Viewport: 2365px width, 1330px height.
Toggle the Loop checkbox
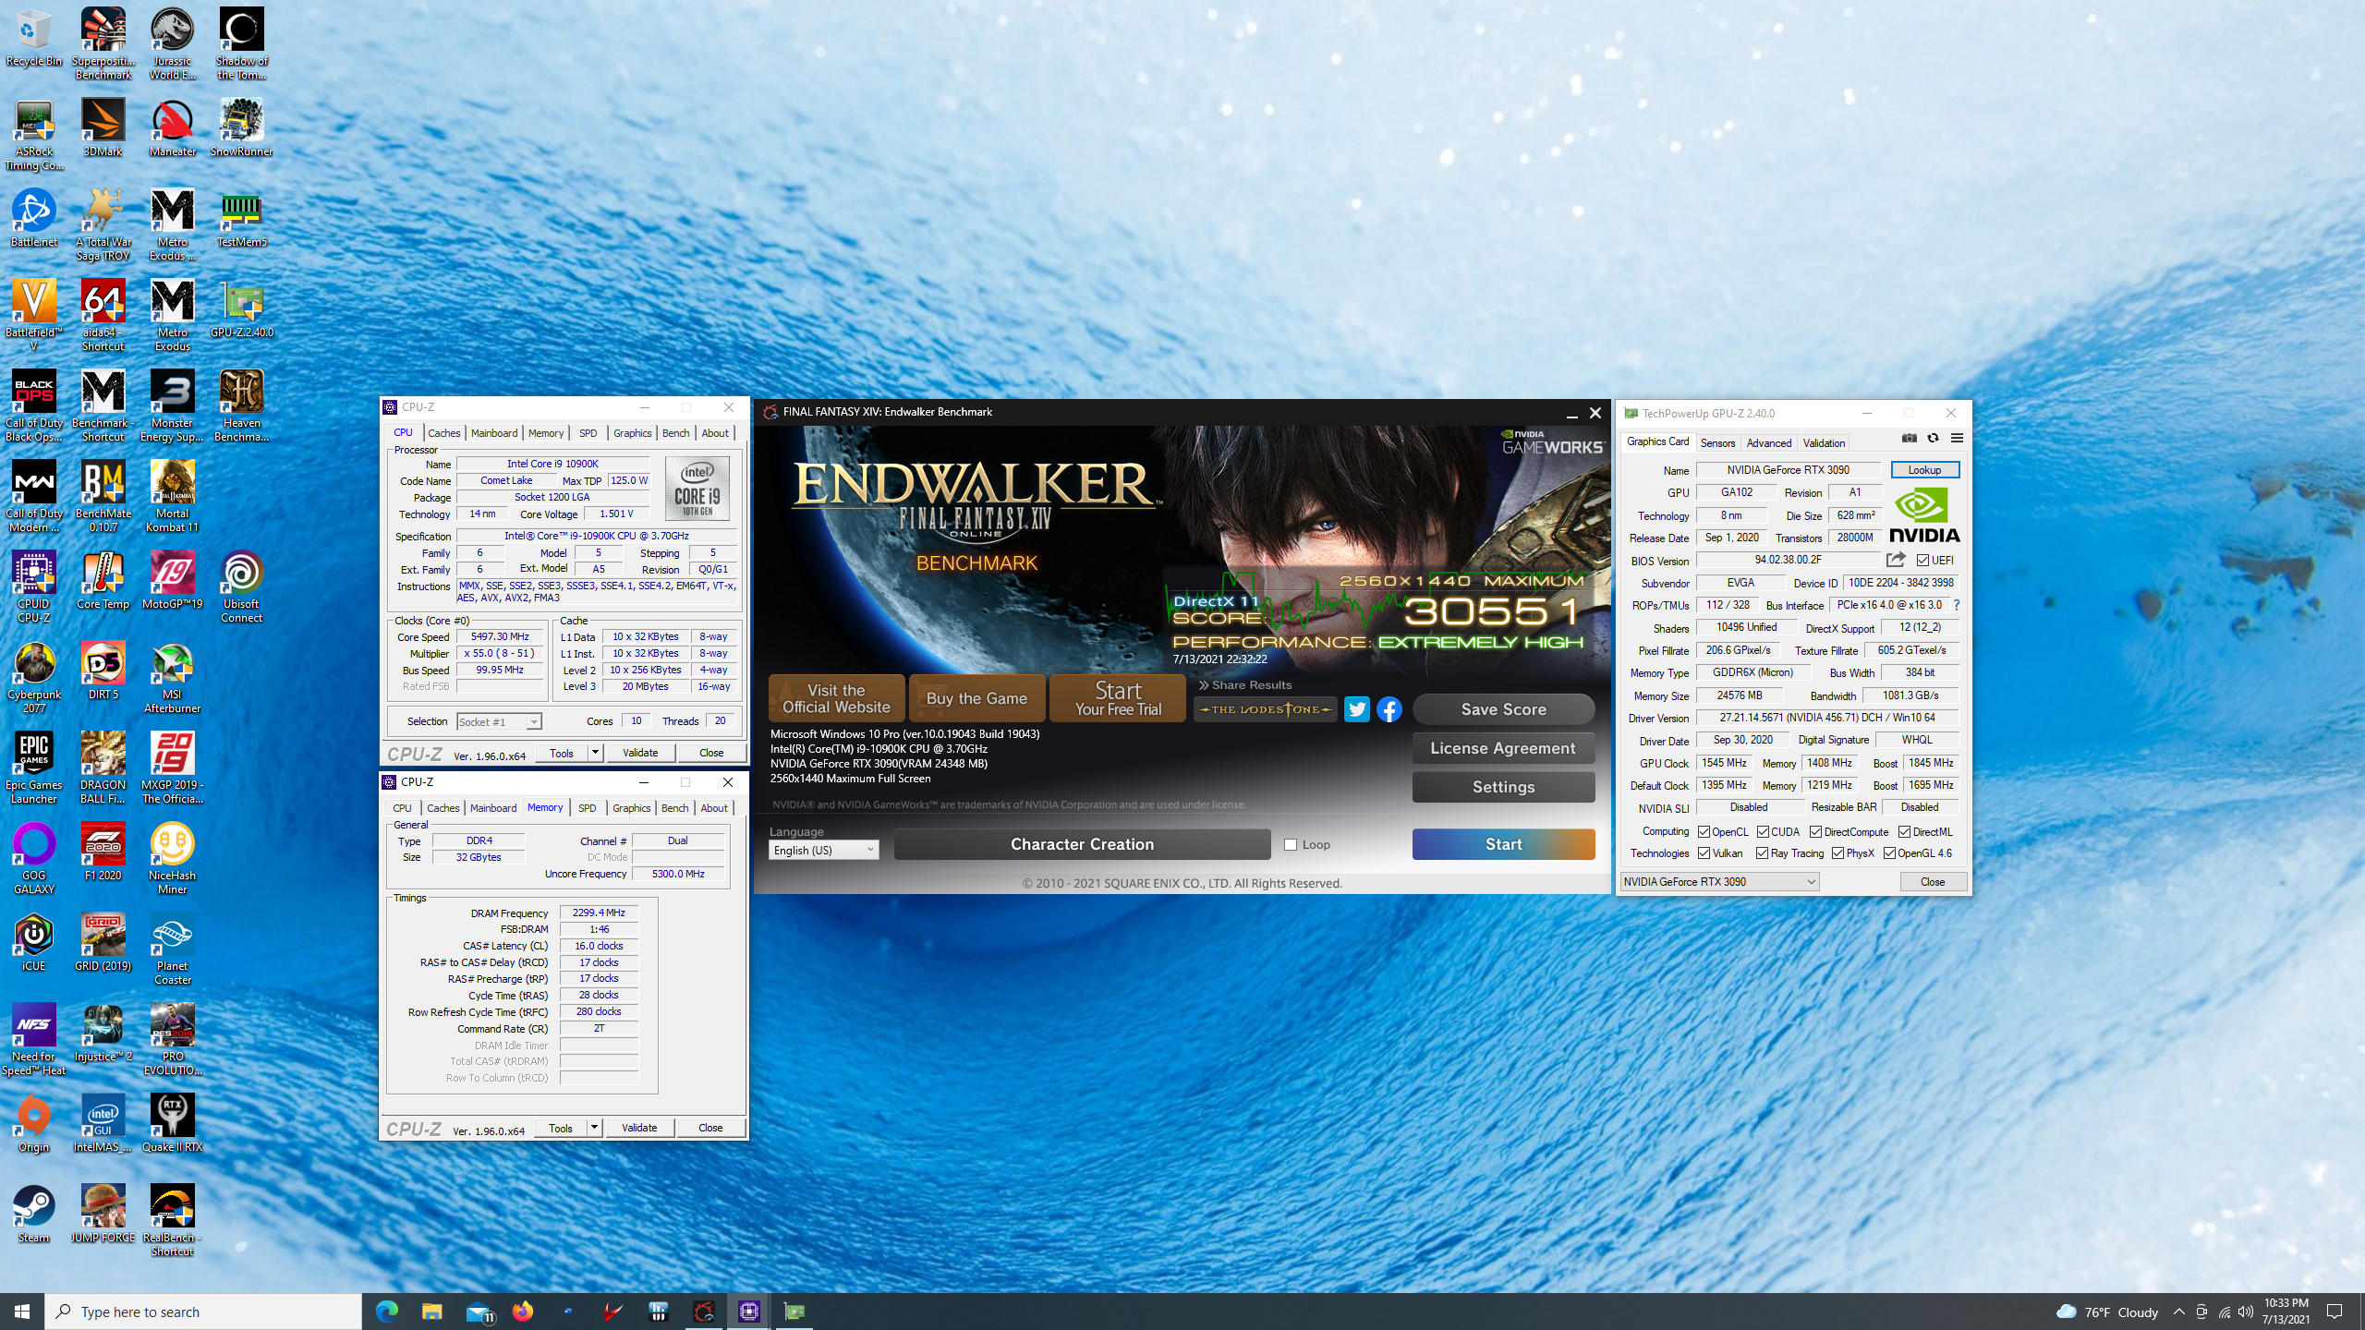coord(1292,844)
